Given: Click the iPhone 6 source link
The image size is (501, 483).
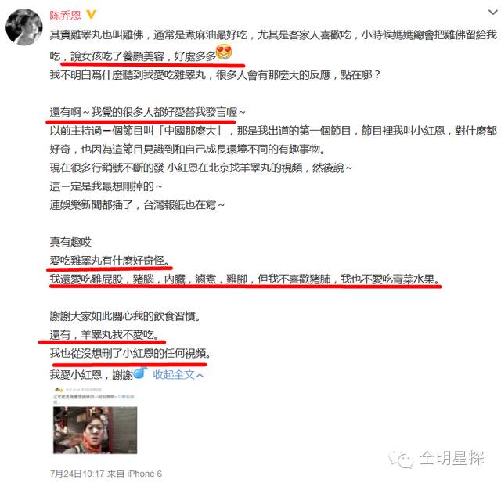Looking at the screenshot, I should (144, 474).
